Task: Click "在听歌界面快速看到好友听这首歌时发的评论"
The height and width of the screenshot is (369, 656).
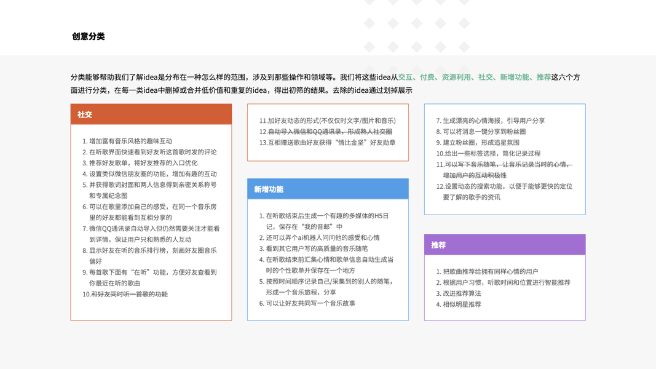Action: [x=149, y=152]
